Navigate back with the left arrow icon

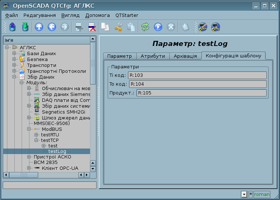tap(52, 27)
